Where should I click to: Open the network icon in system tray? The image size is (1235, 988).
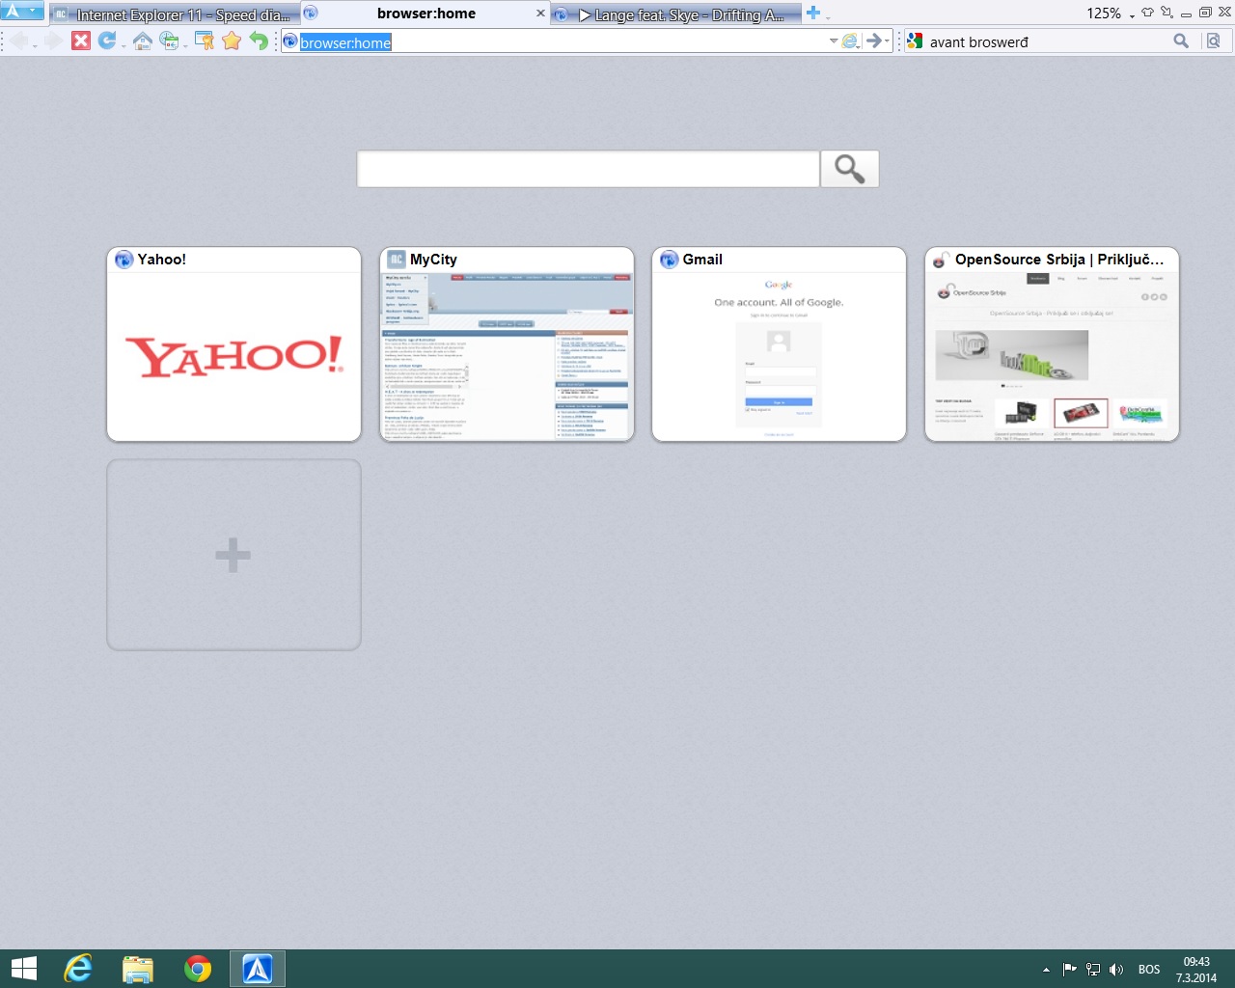(x=1092, y=970)
